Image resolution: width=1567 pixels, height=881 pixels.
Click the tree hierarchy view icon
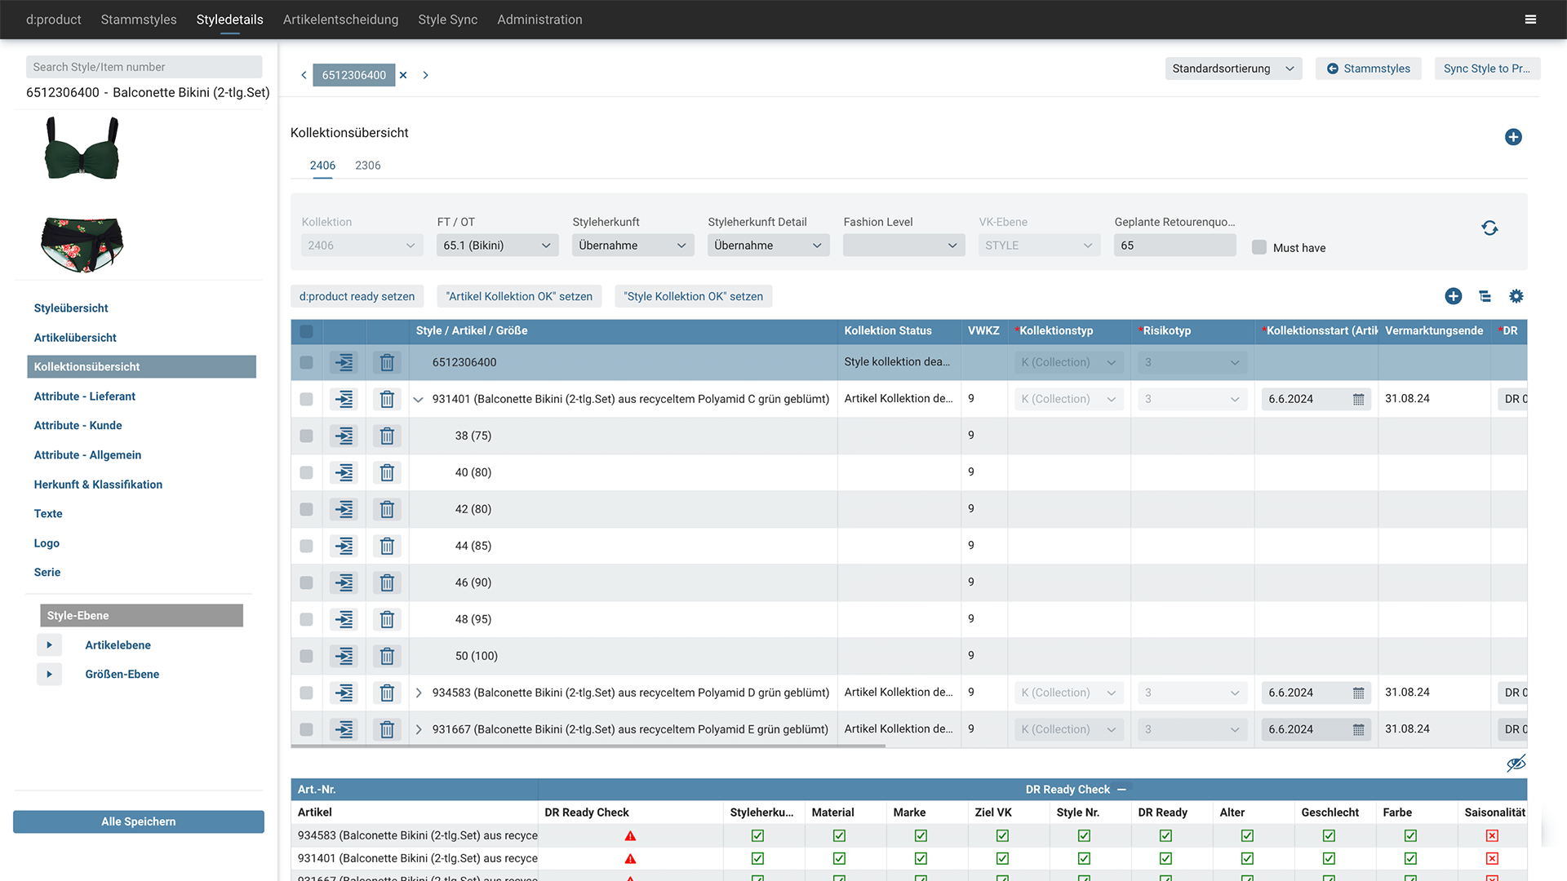(x=1485, y=296)
